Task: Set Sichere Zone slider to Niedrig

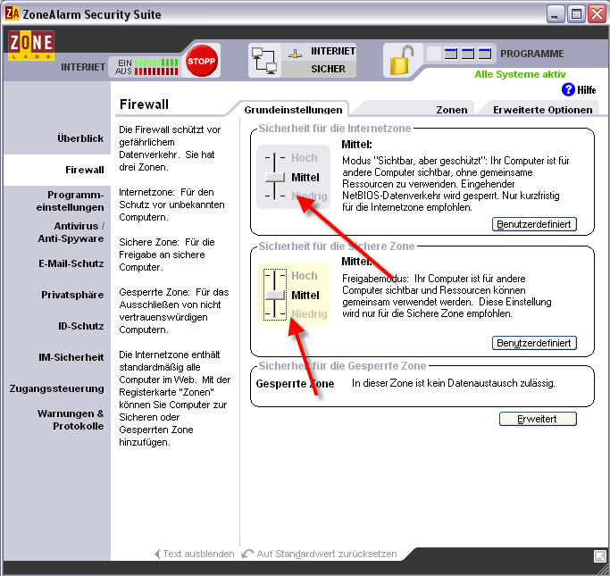Action: pos(309,313)
